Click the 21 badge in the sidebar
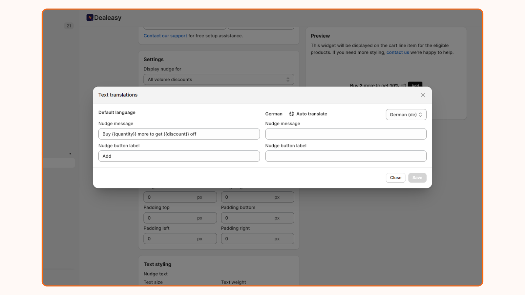 69,26
